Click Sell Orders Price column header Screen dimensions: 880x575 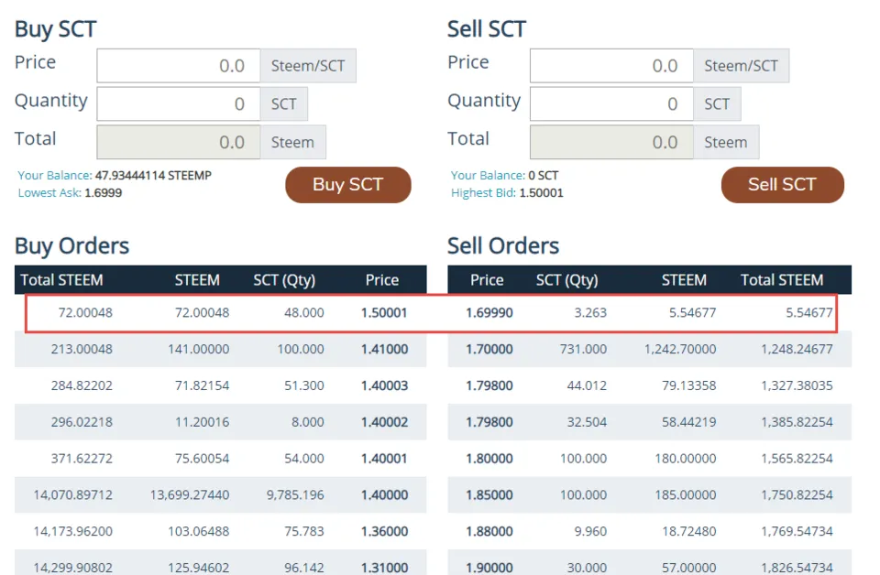[487, 279]
